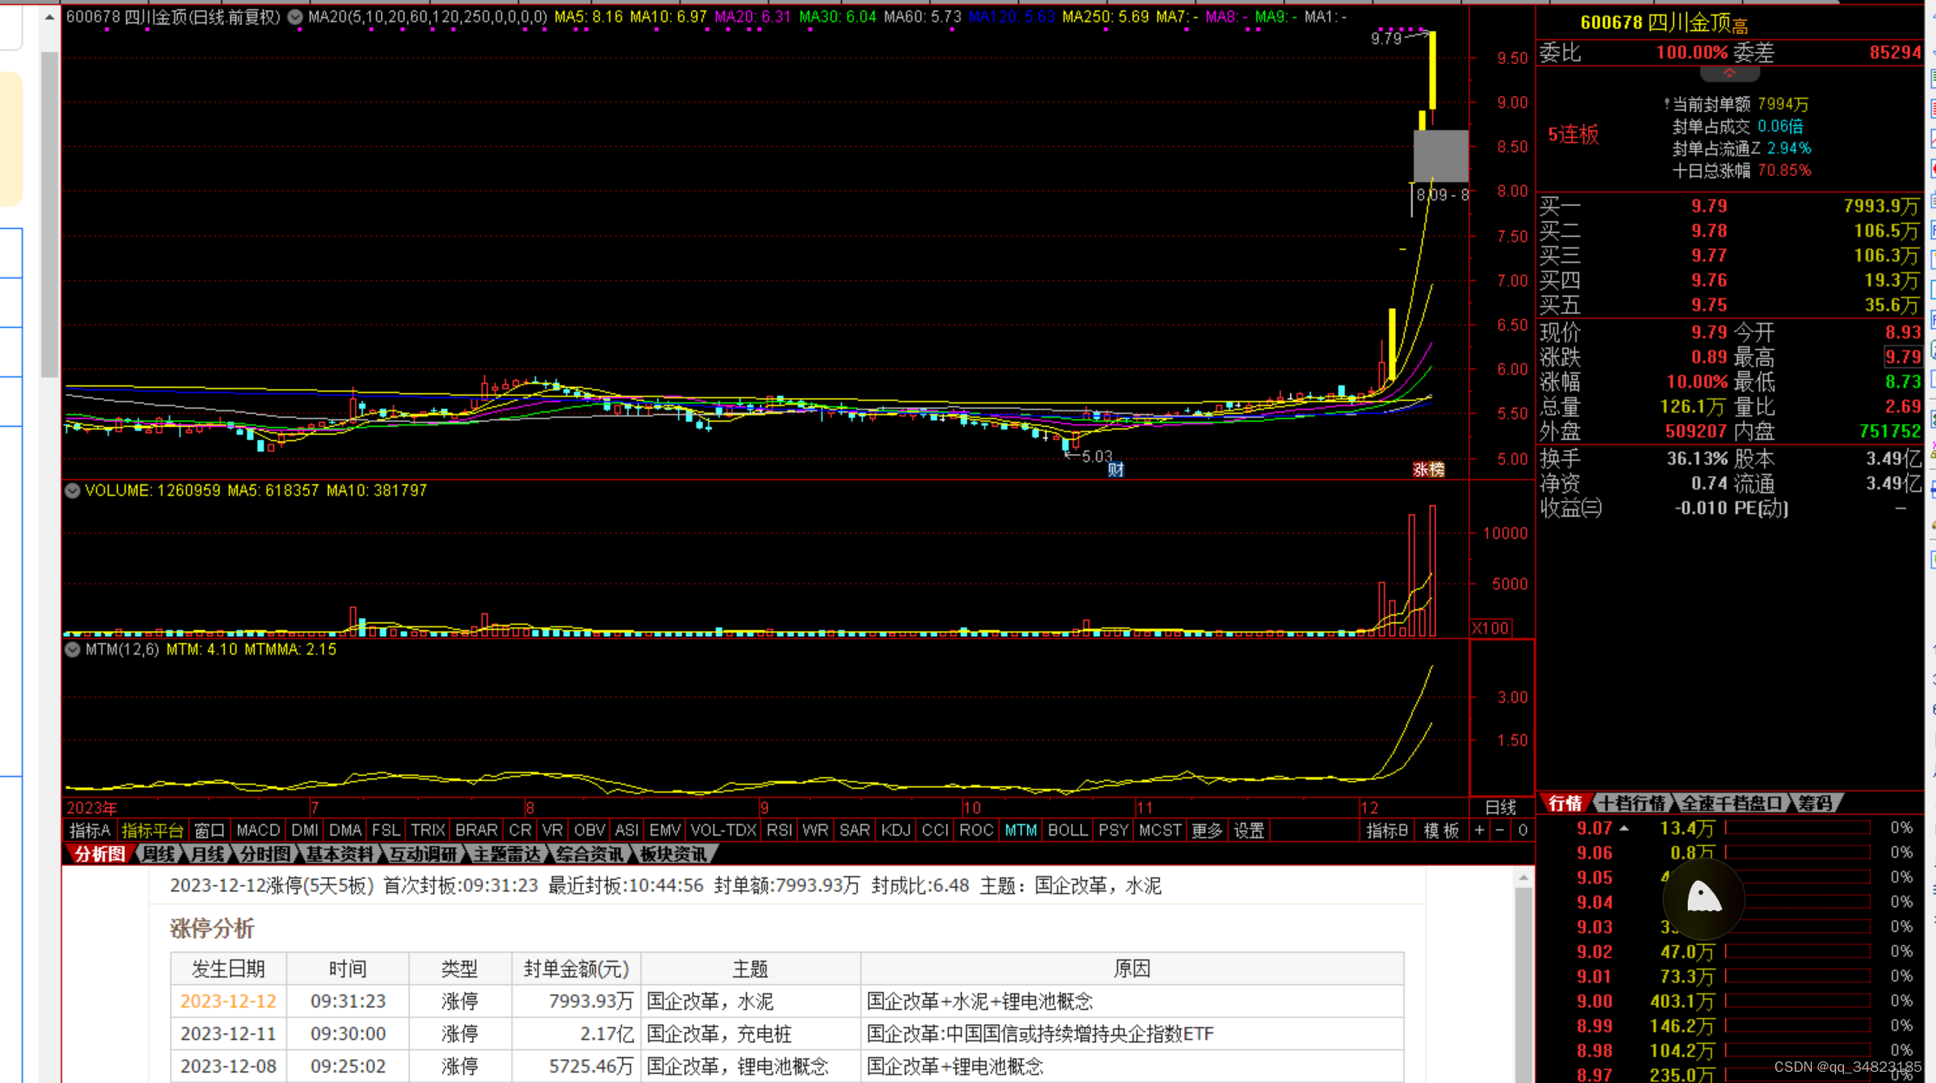1936x1083 pixels.
Task: Click the left panel scrollbar up arrow
Action: (x=49, y=16)
